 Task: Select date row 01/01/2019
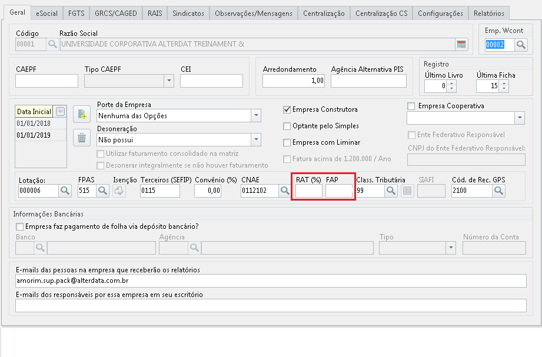41,135
